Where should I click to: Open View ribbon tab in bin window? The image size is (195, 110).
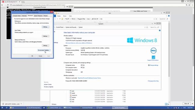click(70, 16)
